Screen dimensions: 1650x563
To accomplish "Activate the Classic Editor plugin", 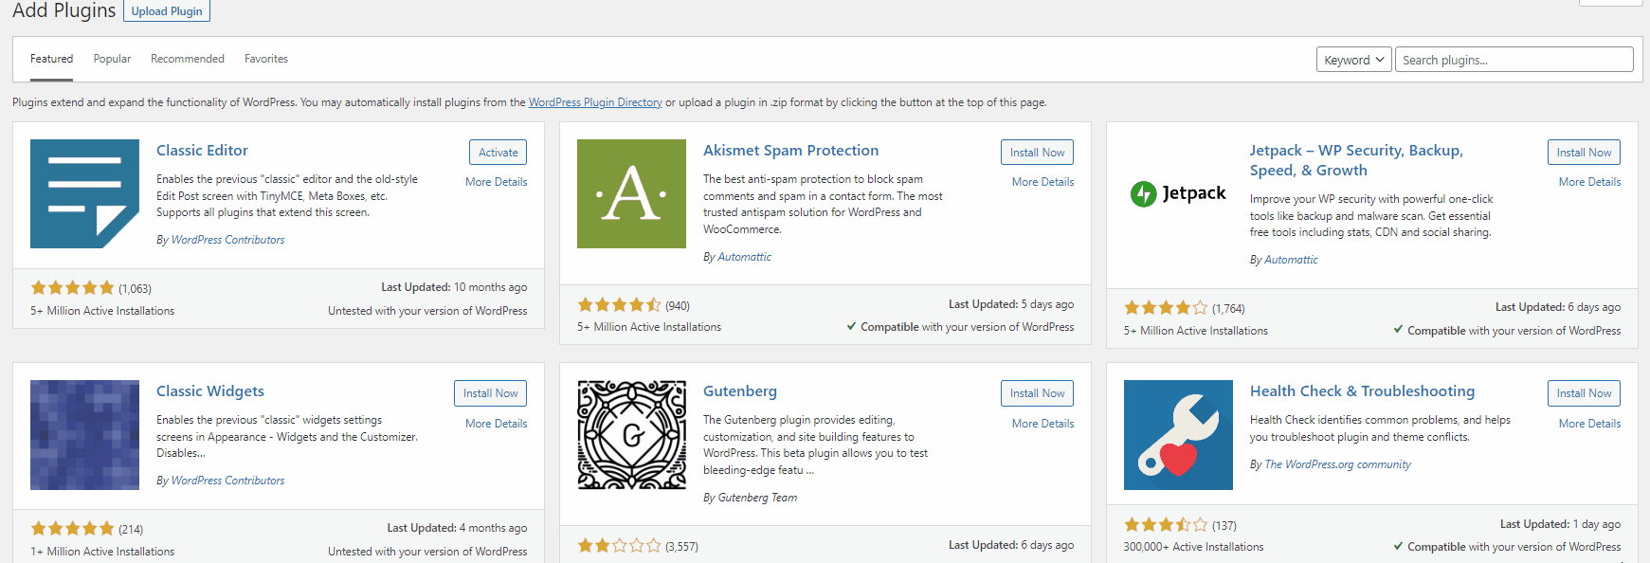I will (498, 153).
